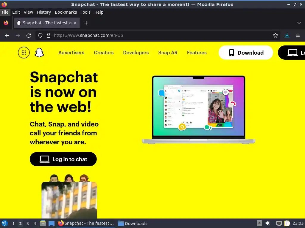Image resolution: width=305 pixels, height=228 pixels.
Task: Reload the page using the refresh icon
Action: [29, 36]
